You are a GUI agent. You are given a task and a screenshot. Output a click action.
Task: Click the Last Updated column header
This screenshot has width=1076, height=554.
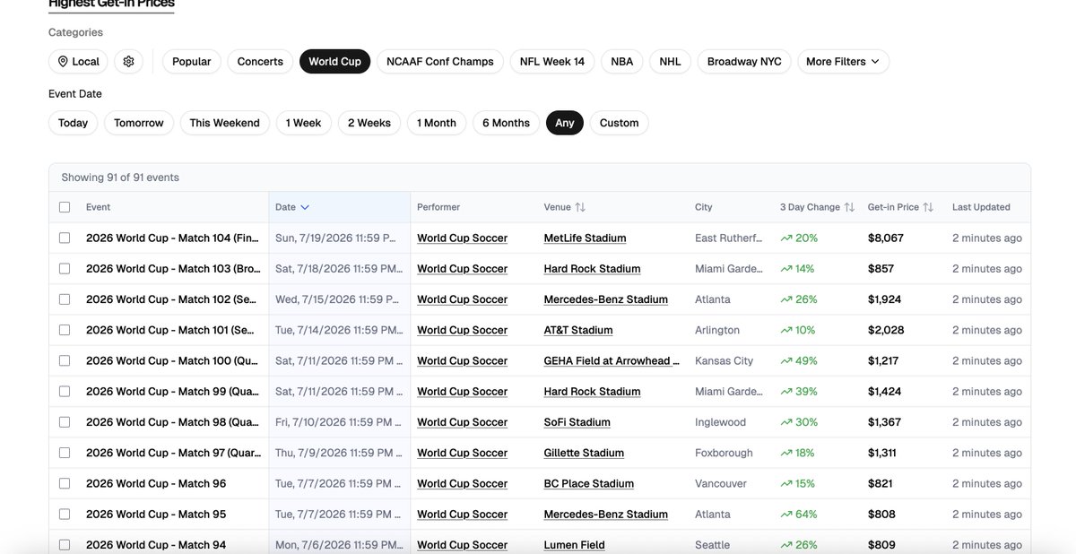pyautogui.click(x=981, y=207)
